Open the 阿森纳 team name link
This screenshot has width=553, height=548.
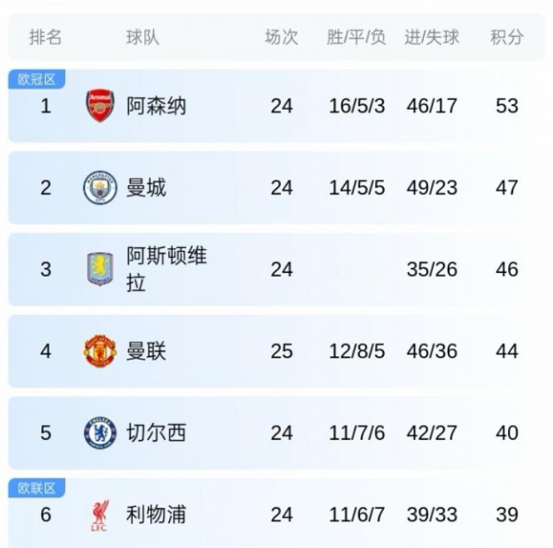click(156, 106)
